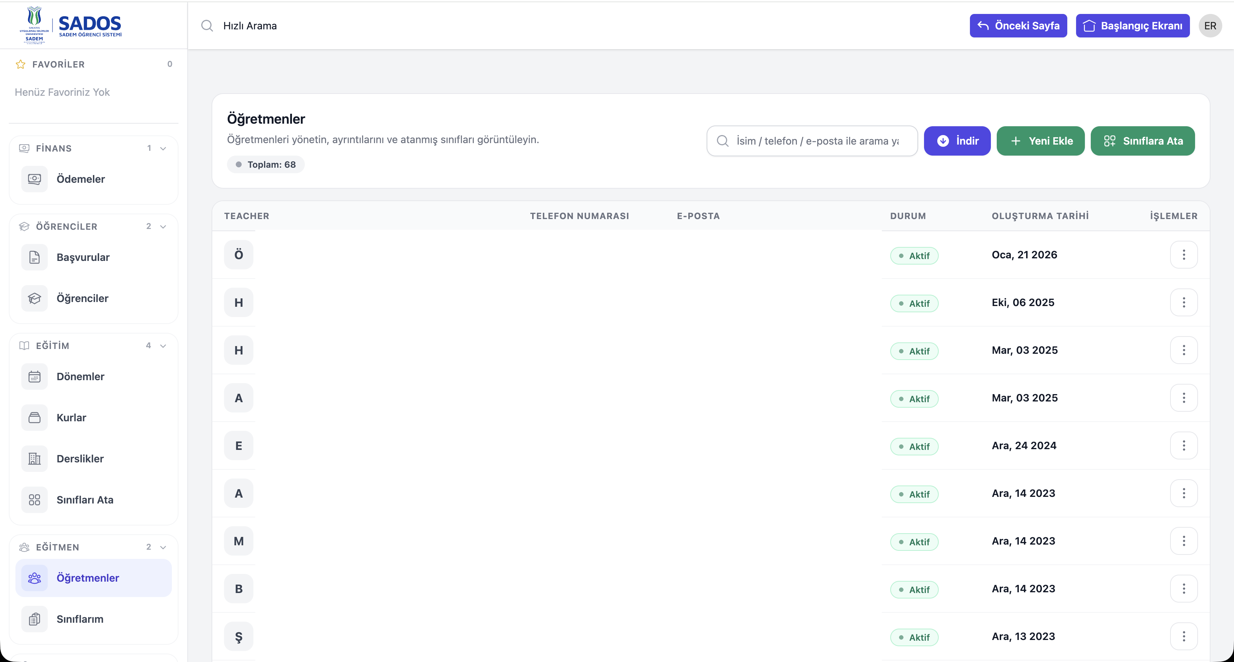Viewport: 1234px width, 662px height.
Task: Click the Ö teacher avatar
Action: 239,255
